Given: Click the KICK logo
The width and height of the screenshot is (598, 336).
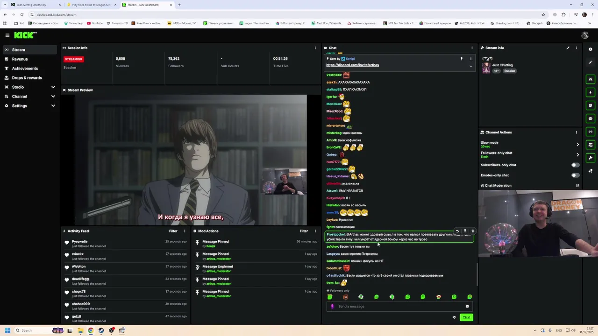Looking at the screenshot, I should click(25, 35).
